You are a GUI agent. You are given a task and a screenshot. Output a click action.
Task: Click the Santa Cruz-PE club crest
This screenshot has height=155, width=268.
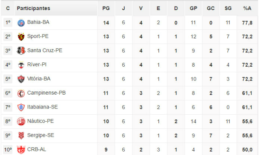tap(21, 51)
